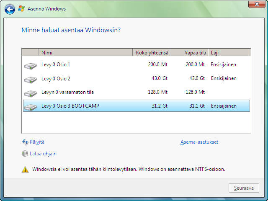
Task: Click the 31.1 Gt free space value
Action: pyautogui.click(x=197, y=106)
